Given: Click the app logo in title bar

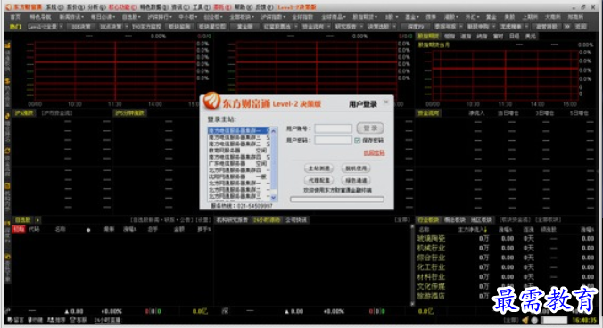Looking at the screenshot, I should [x=9, y=7].
